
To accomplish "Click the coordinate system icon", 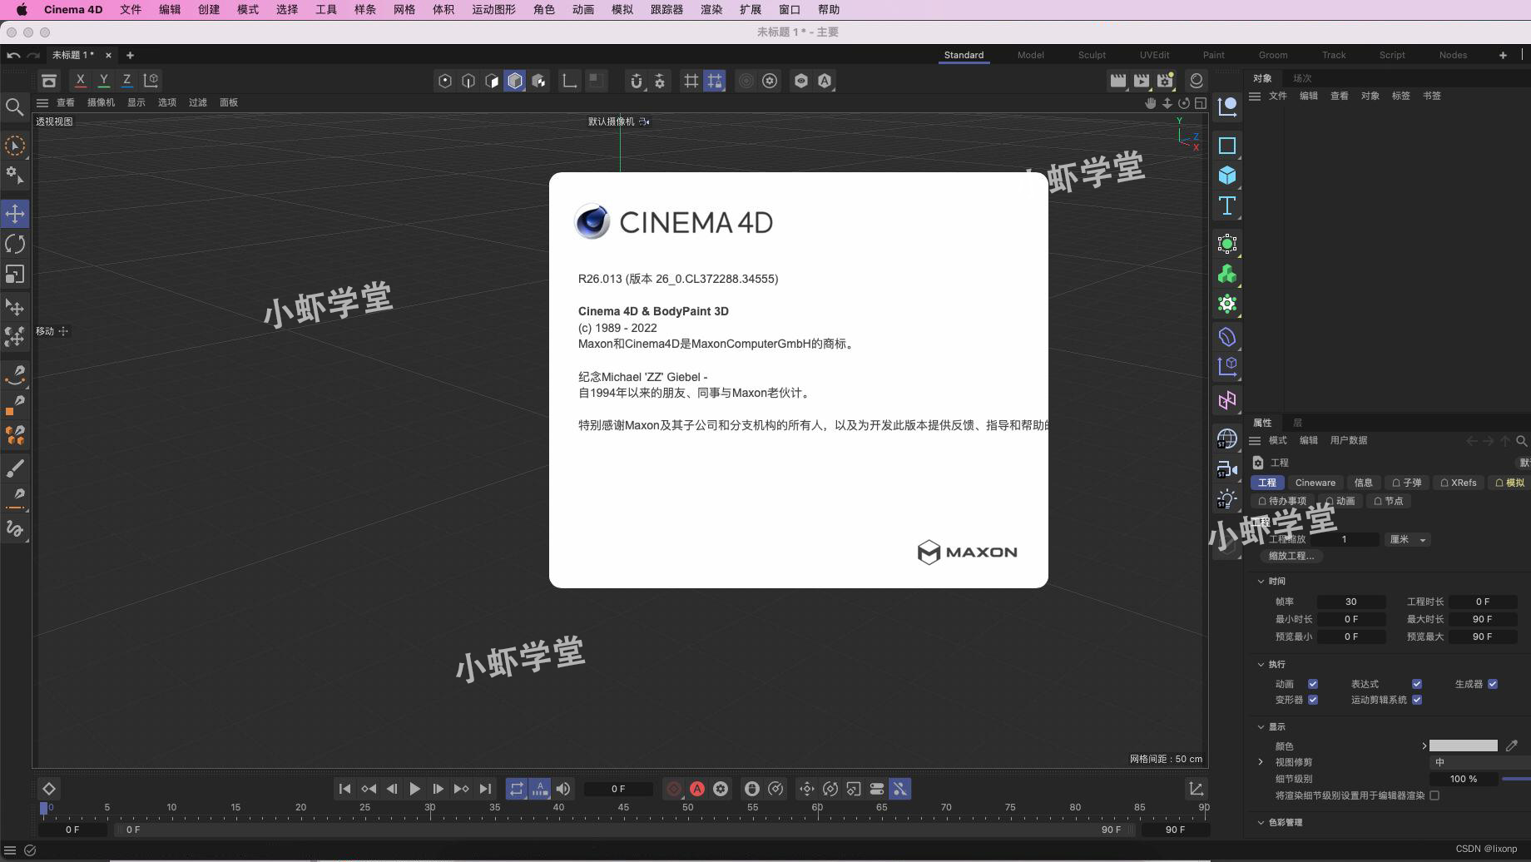I will point(151,81).
